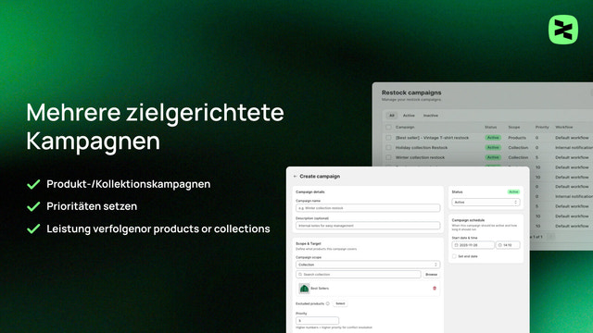Open the start date field 2025-11-26
Screen dimensions: 593x333
(473, 245)
